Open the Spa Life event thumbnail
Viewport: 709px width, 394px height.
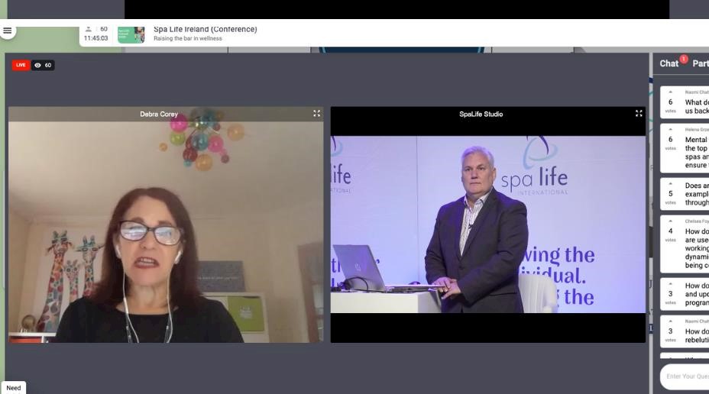[131, 35]
